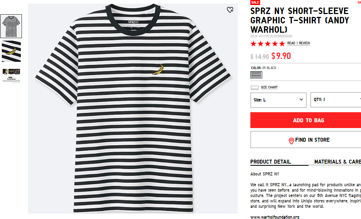Select the full shirt front thumbnail
The height and width of the screenshot is (219, 361).
11,26
